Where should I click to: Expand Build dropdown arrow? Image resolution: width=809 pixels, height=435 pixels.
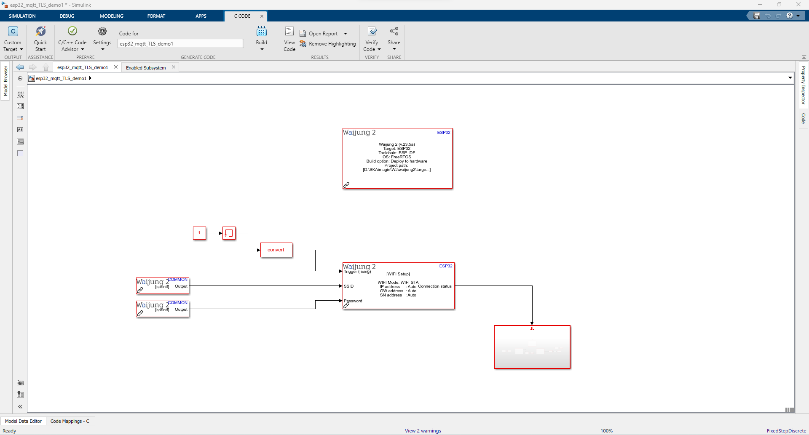262,50
